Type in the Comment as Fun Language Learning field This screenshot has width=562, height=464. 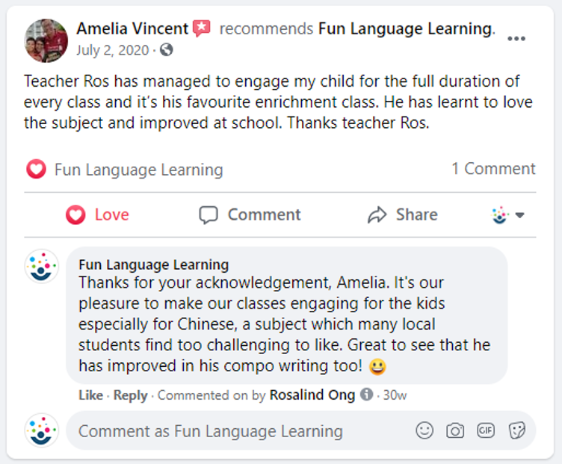pos(224,431)
